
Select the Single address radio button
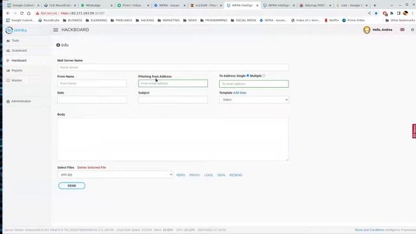coord(248,75)
